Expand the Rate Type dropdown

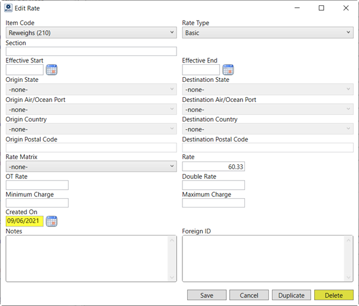tap(267, 32)
